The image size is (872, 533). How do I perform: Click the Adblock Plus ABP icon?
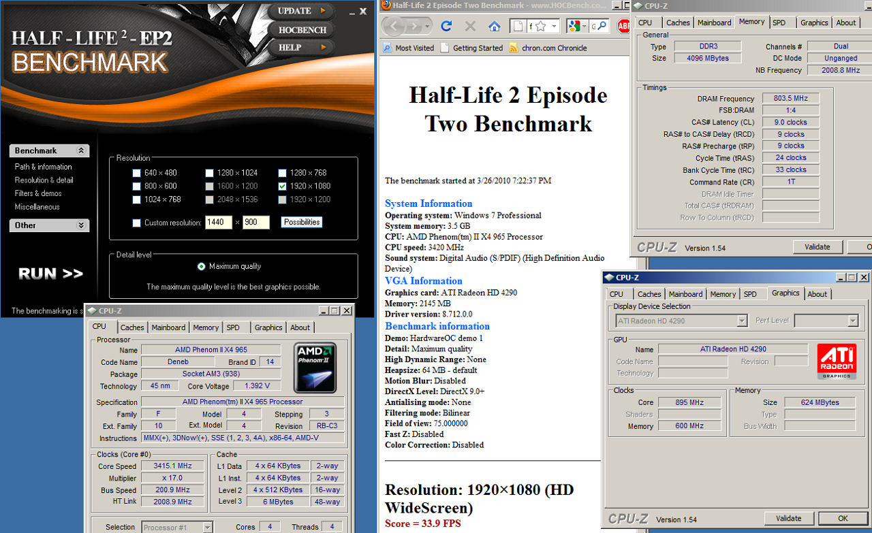tap(623, 27)
